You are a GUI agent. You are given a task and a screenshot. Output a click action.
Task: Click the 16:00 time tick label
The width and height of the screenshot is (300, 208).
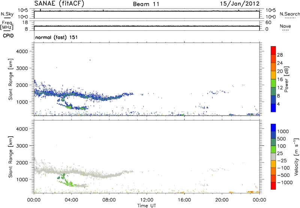pos(184,200)
